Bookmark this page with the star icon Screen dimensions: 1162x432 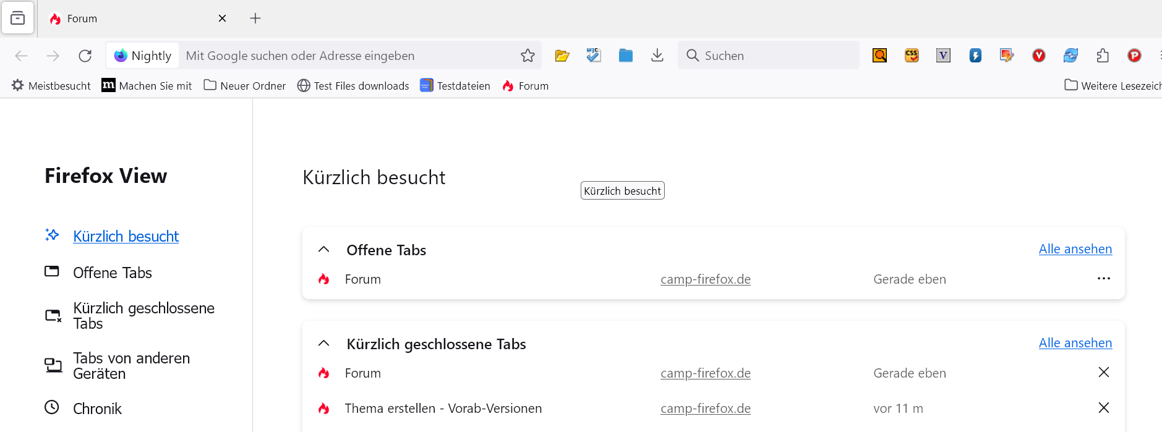click(x=528, y=56)
